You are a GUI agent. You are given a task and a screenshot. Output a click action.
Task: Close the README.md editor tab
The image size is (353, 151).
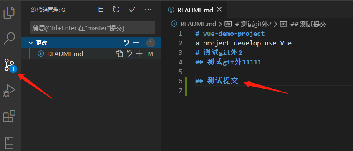click(x=219, y=10)
